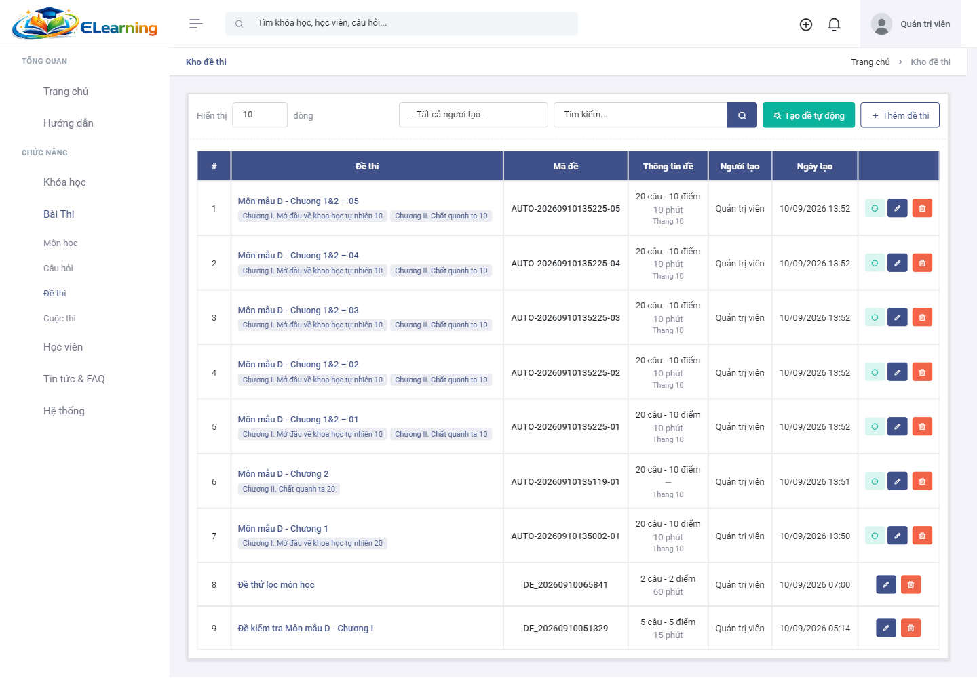Collapse the Bài Thi sidebar section

(x=59, y=214)
